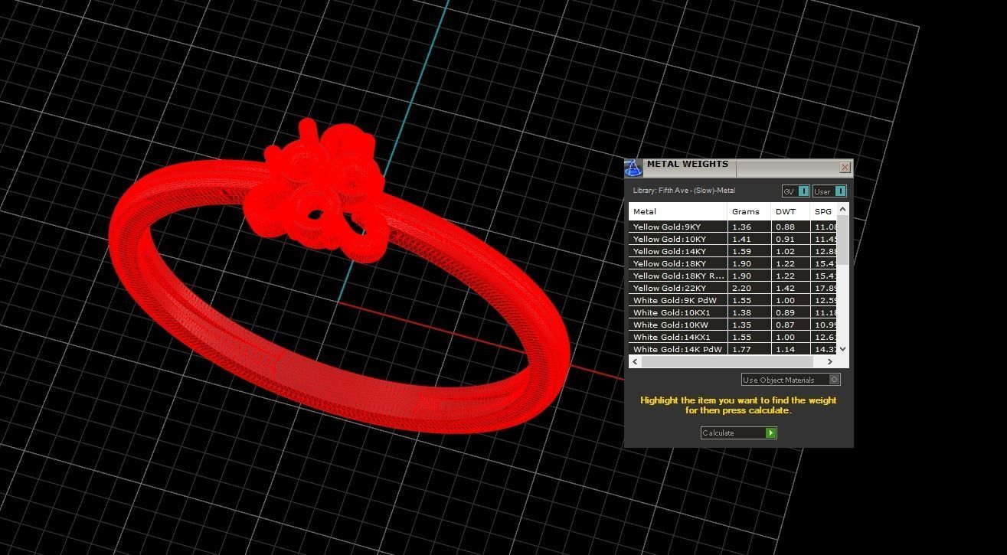Image resolution: width=1007 pixels, height=555 pixels.
Task: Sort by the Grams column header
Action: pyautogui.click(x=750, y=211)
